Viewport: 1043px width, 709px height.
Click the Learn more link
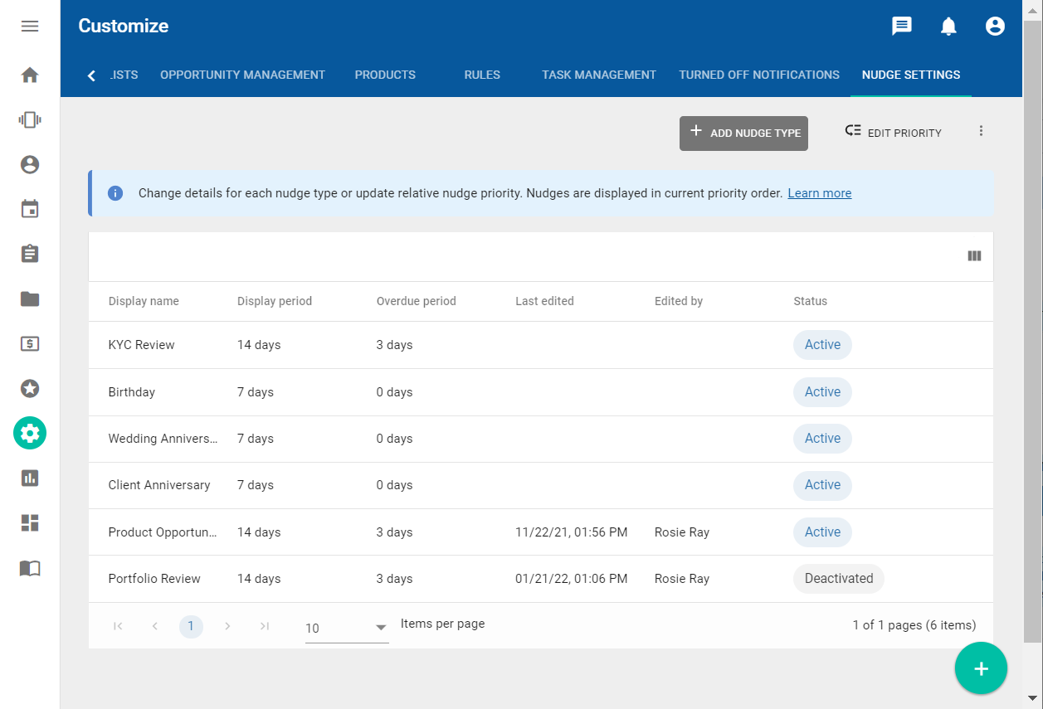pos(819,193)
